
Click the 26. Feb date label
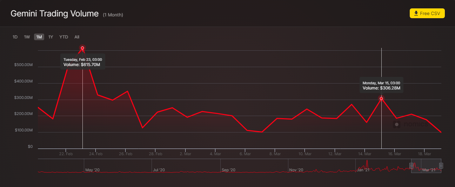coord(126,154)
